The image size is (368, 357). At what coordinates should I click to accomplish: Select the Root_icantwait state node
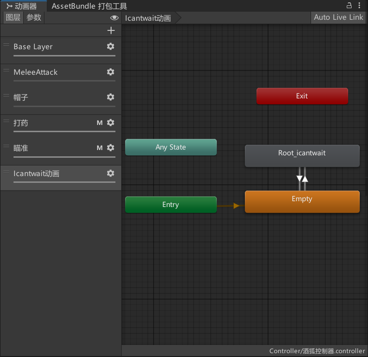[302, 156]
